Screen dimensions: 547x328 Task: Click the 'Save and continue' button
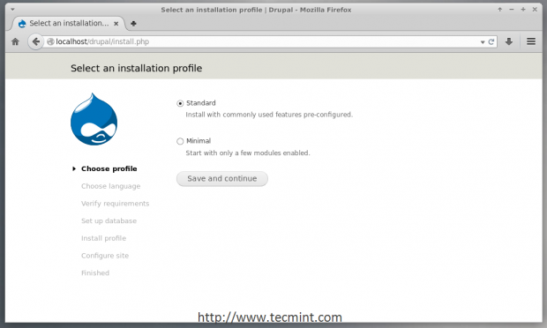coord(222,178)
